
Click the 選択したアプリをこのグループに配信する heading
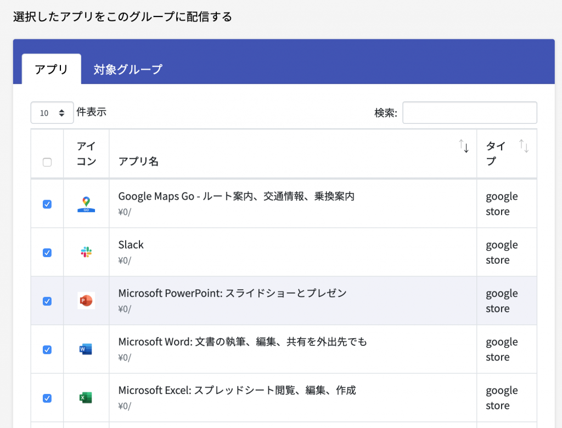point(122,17)
